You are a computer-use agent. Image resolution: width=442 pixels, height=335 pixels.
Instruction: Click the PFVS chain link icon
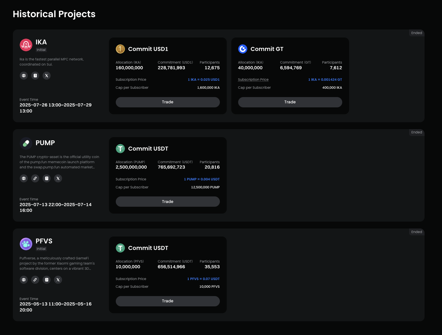[x=35, y=280]
